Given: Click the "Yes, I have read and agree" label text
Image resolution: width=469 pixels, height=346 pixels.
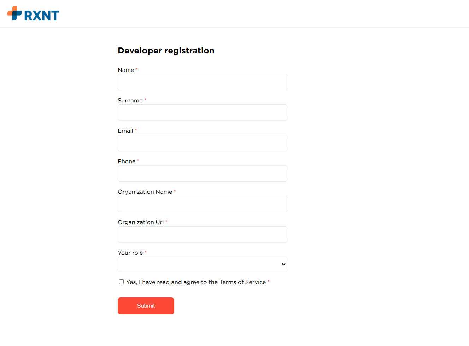Looking at the screenshot, I should (x=196, y=282).
